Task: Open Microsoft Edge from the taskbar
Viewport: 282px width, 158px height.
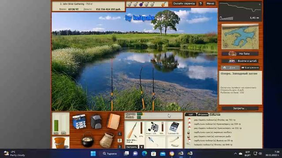Action: point(144,154)
